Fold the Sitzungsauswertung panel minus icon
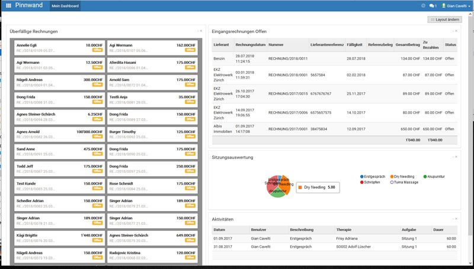This screenshot has width=474, height=269. [453, 157]
